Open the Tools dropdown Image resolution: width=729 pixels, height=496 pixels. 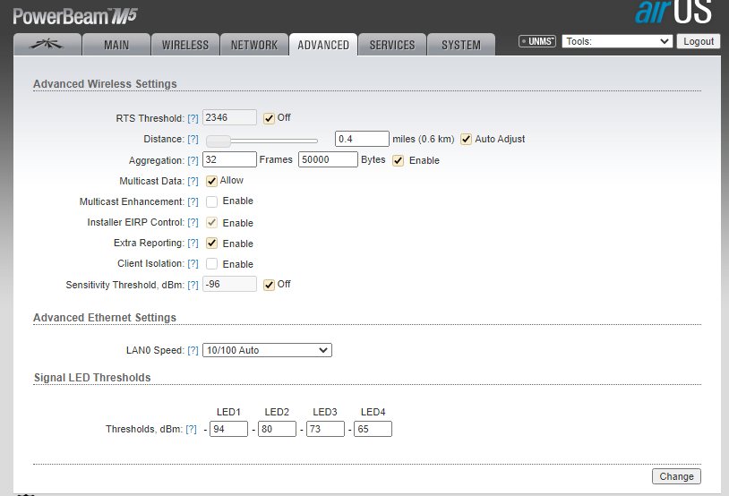[x=617, y=41]
